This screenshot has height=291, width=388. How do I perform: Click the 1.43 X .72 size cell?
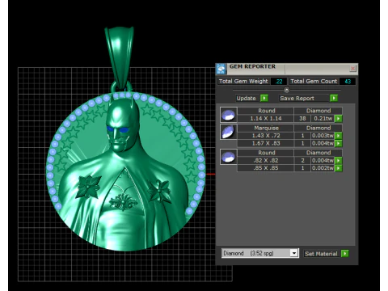tap(266, 136)
